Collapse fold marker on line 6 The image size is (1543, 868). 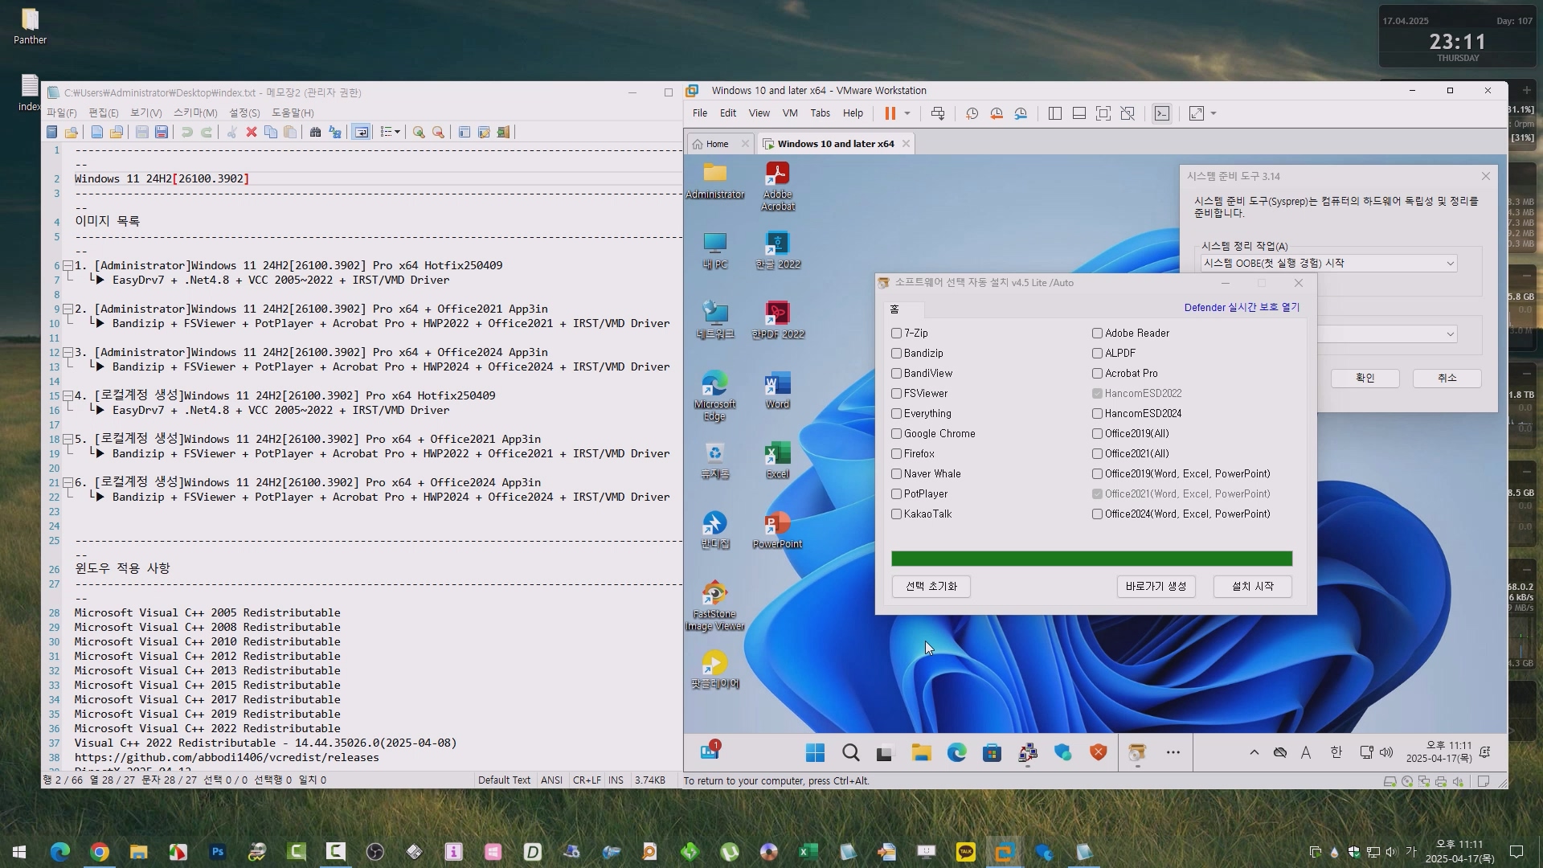tap(68, 266)
